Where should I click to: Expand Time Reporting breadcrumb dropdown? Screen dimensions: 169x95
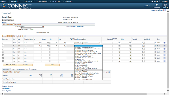[x=43, y=1]
